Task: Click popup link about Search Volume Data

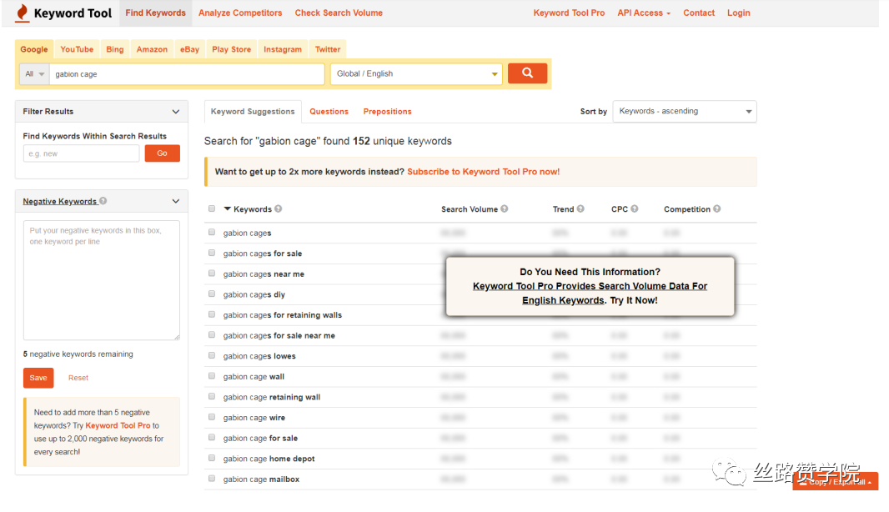Action: tap(590, 294)
